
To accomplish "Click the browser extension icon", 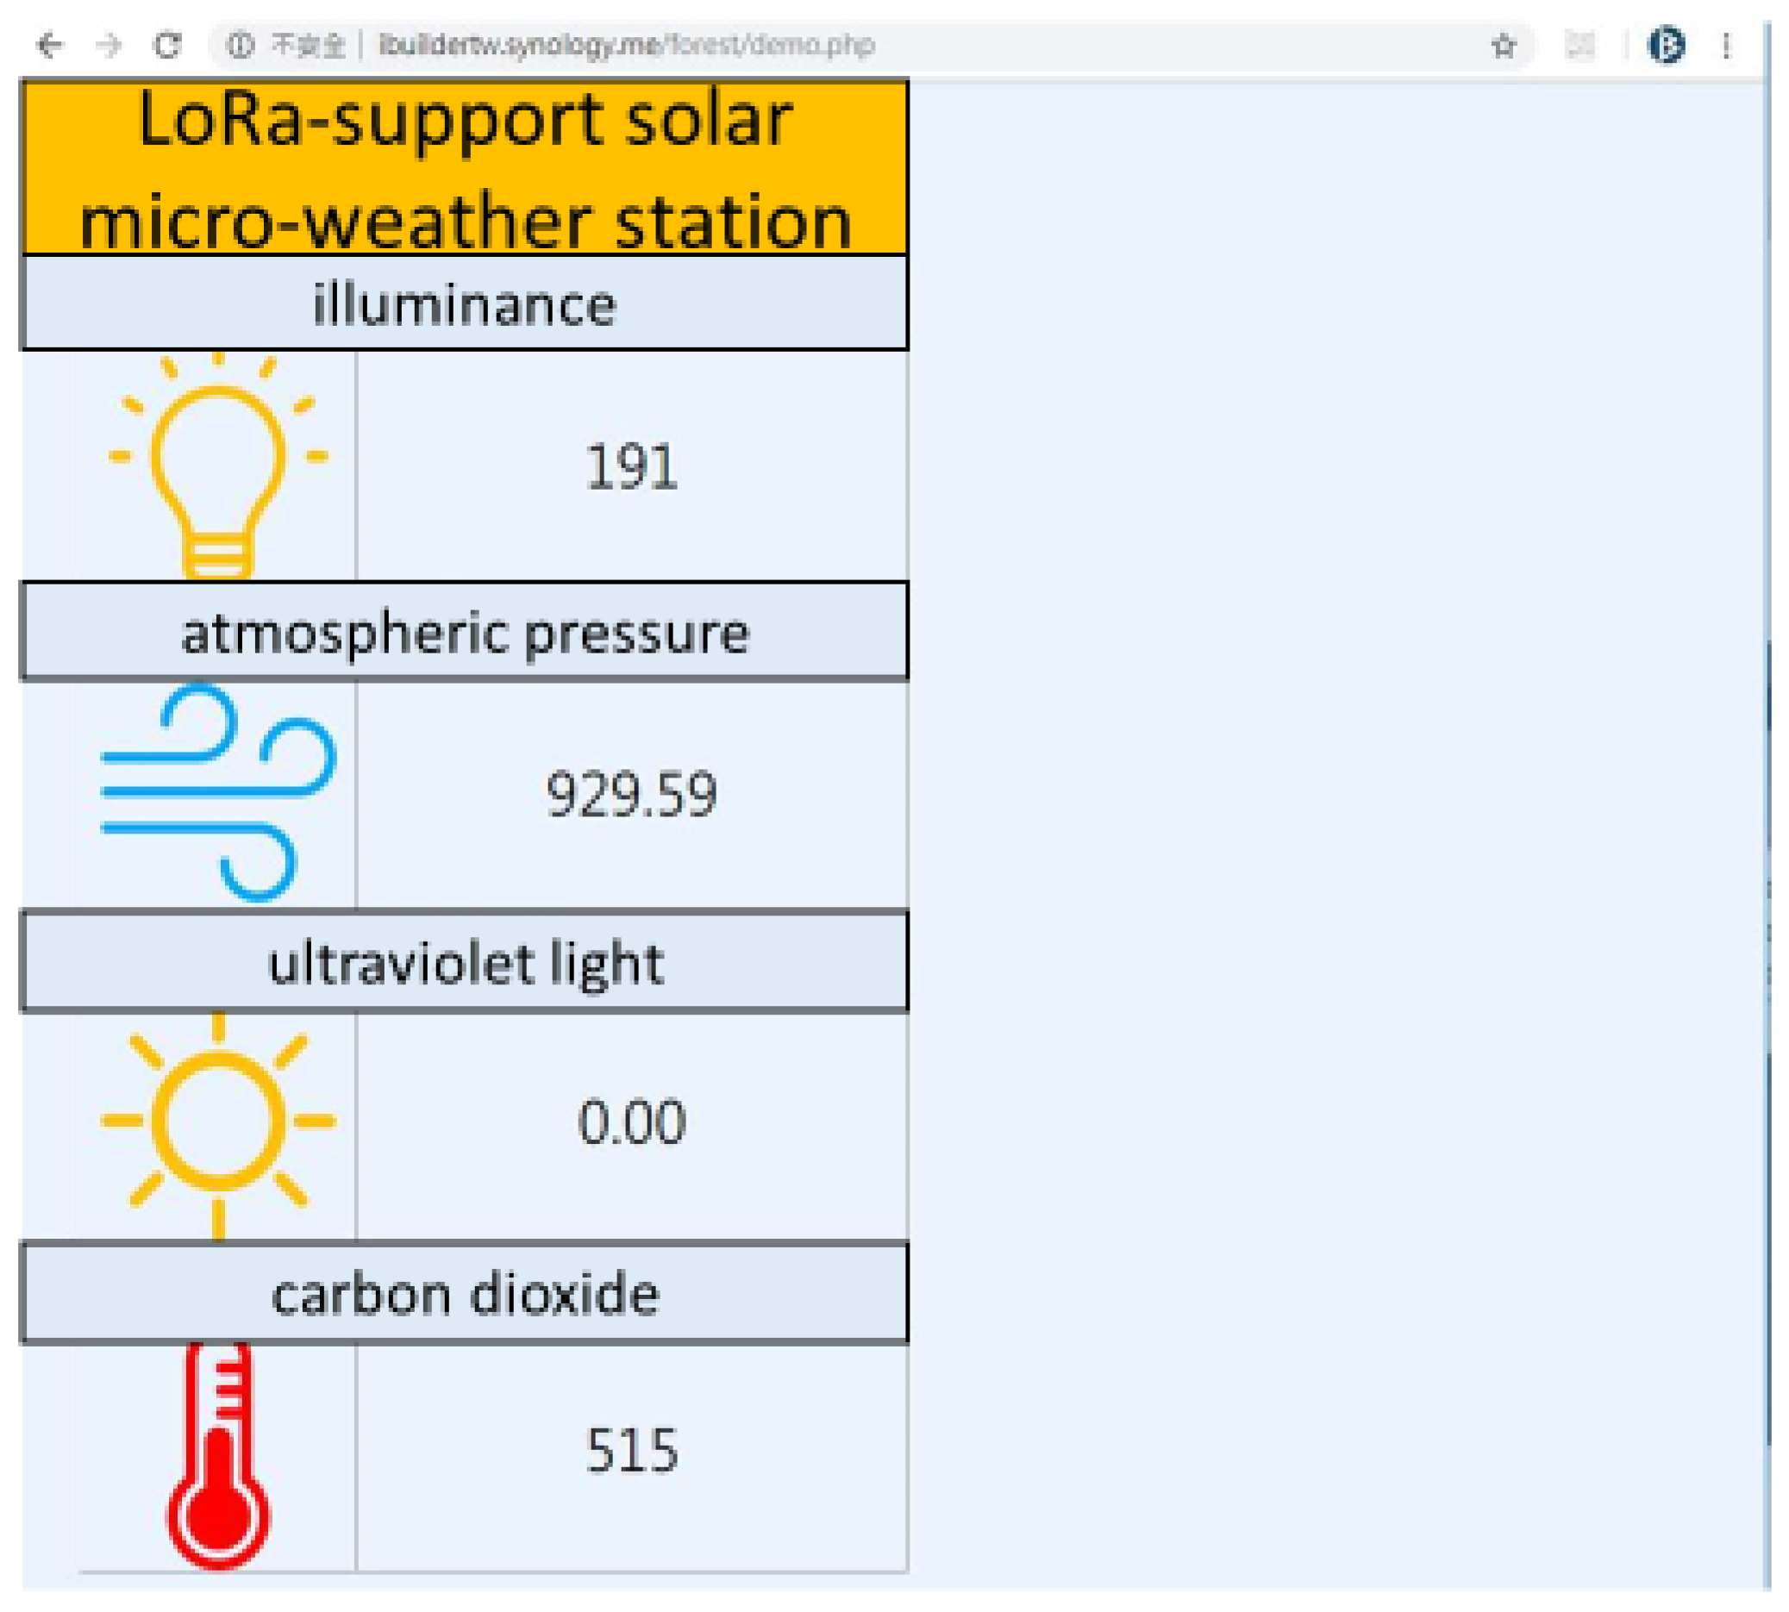I will tap(1580, 44).
